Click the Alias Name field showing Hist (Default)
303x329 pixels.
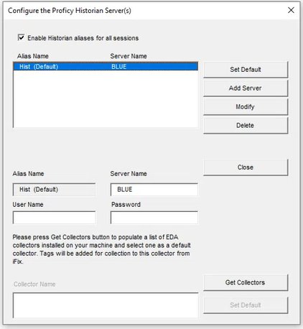coord(54,190)
